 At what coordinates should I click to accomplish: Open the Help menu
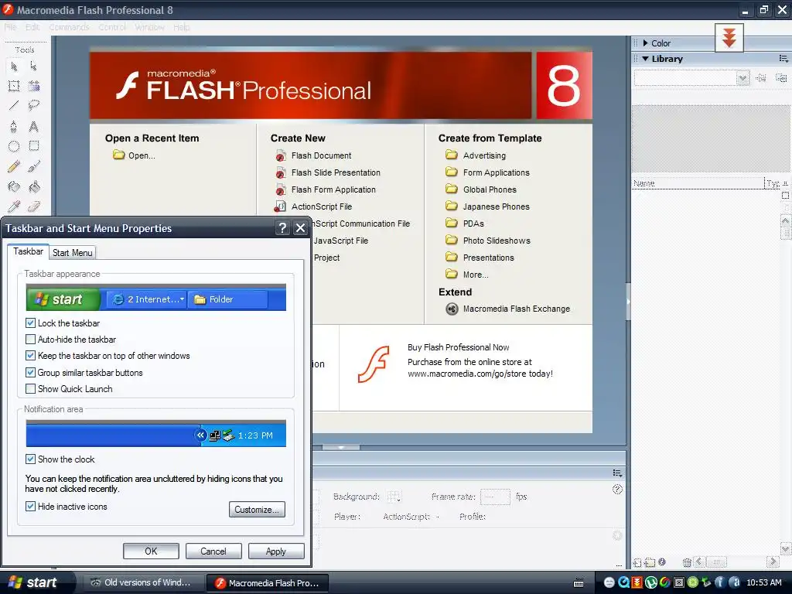181,27
